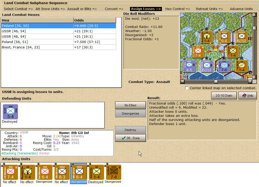Select 3rd Inf Div 1-4 in Attacking Units list
Image resolution: width=259 pixels, height=187 pixels.
[x=96, y=172]
